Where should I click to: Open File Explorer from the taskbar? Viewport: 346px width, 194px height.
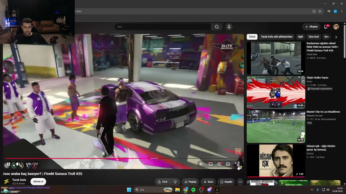177,190
